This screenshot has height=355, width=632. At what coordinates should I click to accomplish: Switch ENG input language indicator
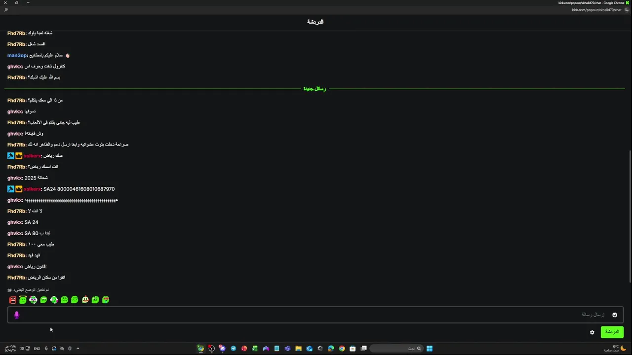click(x=37, y=349)
